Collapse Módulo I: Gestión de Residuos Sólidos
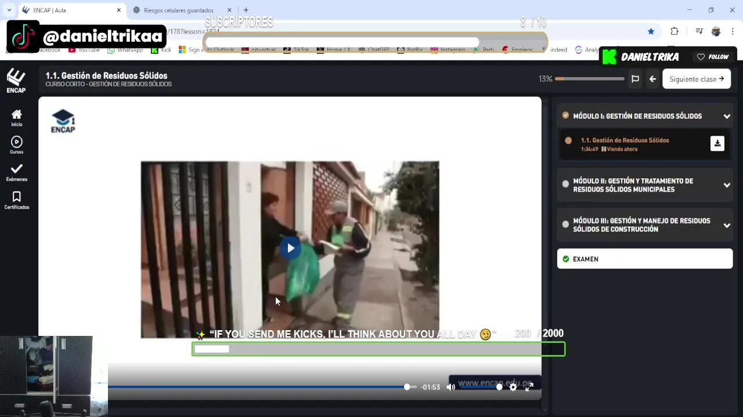This screenshot has width=743, height=417. 727,116
